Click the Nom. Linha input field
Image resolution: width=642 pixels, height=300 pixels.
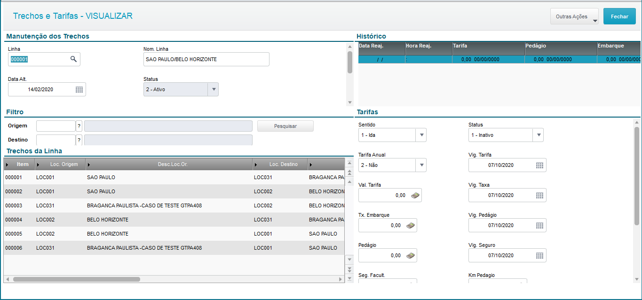click(x=206, y=59)
